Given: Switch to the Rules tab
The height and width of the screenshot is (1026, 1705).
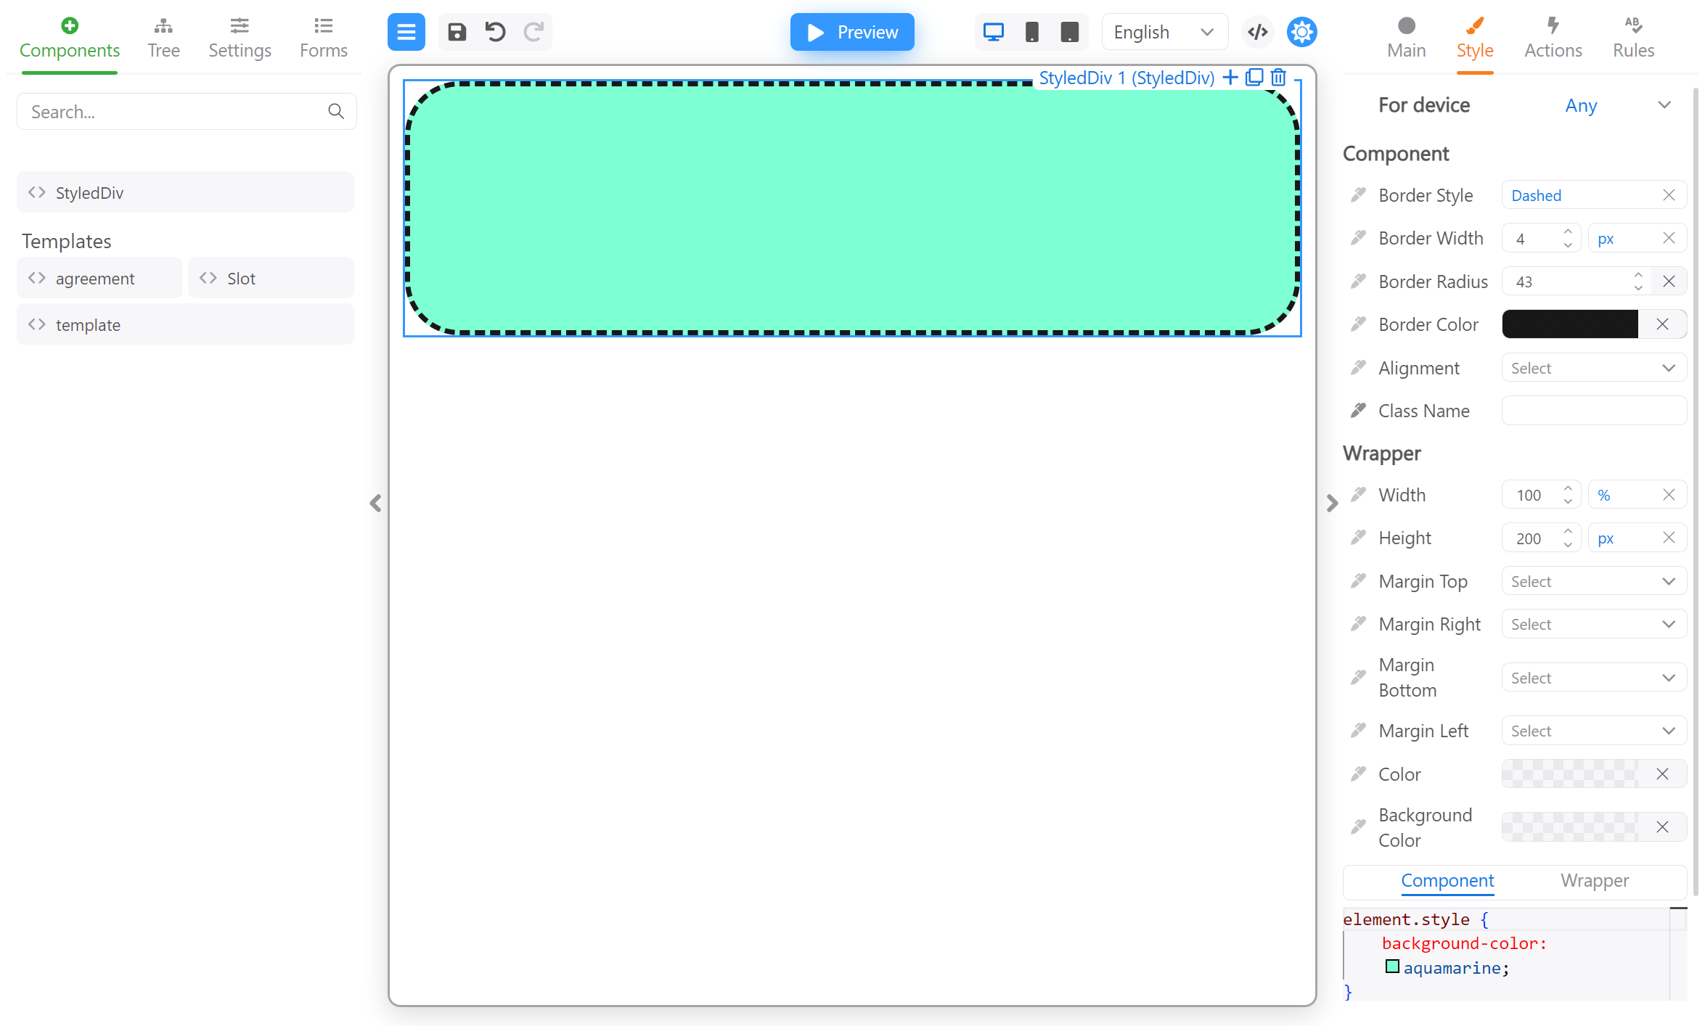Looking at the screenshot, I should [1633, 38].
